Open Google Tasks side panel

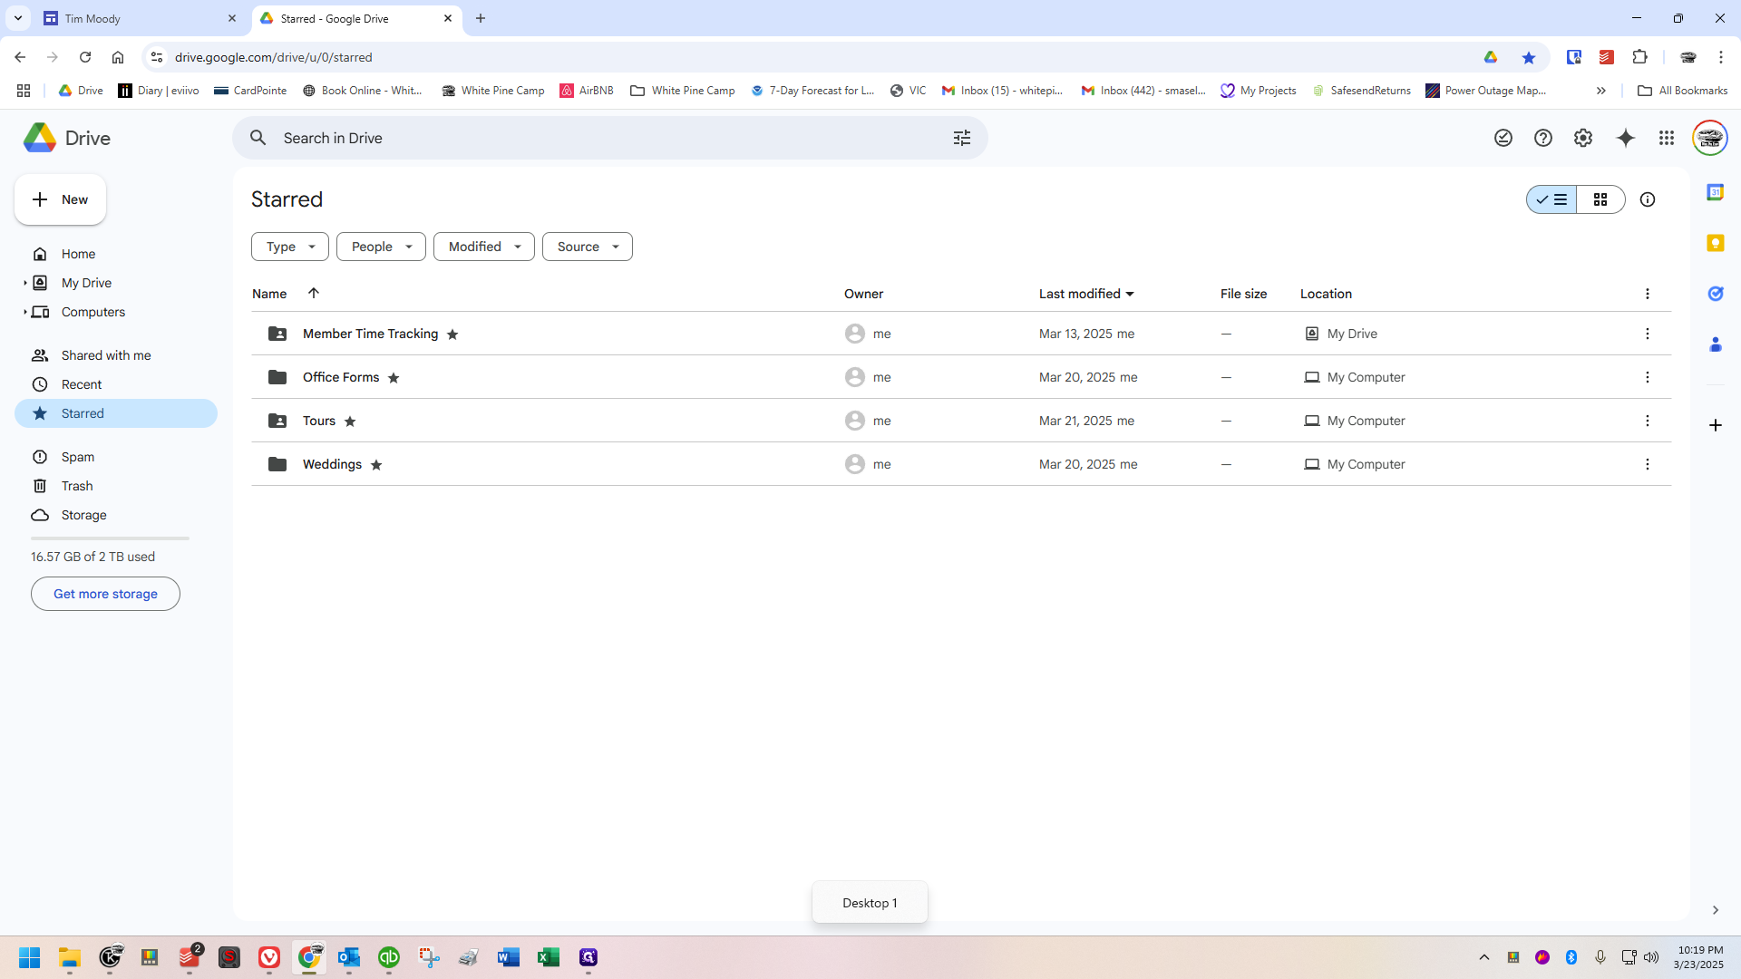[x=1715, y=294]
